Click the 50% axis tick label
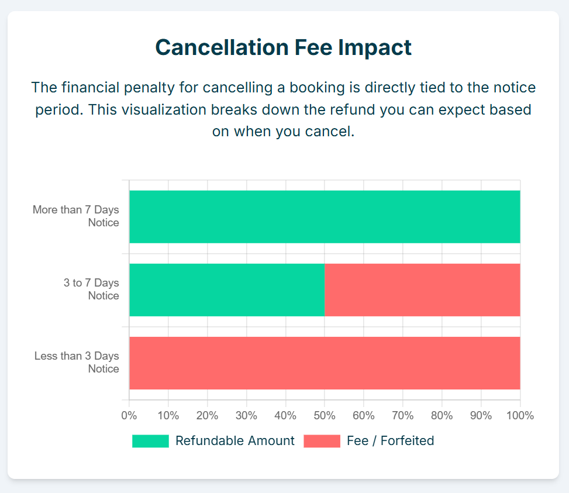The height and width of the screenshot is (493, 569). [x=325, y=415]
